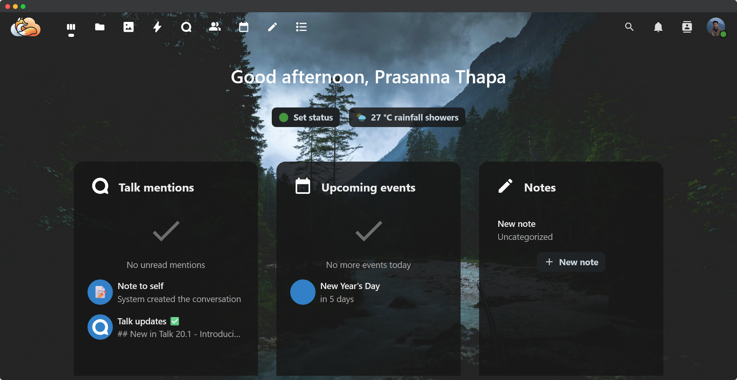Click the New Year's Day blue circle
The width and height of the screenshot is (737, 380).
click(x=303, y=292)
